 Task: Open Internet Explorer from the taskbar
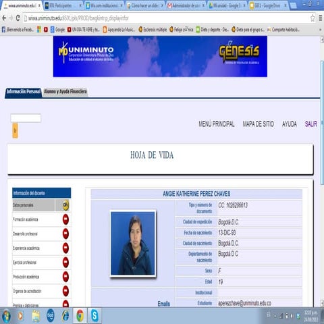[65, 316]
